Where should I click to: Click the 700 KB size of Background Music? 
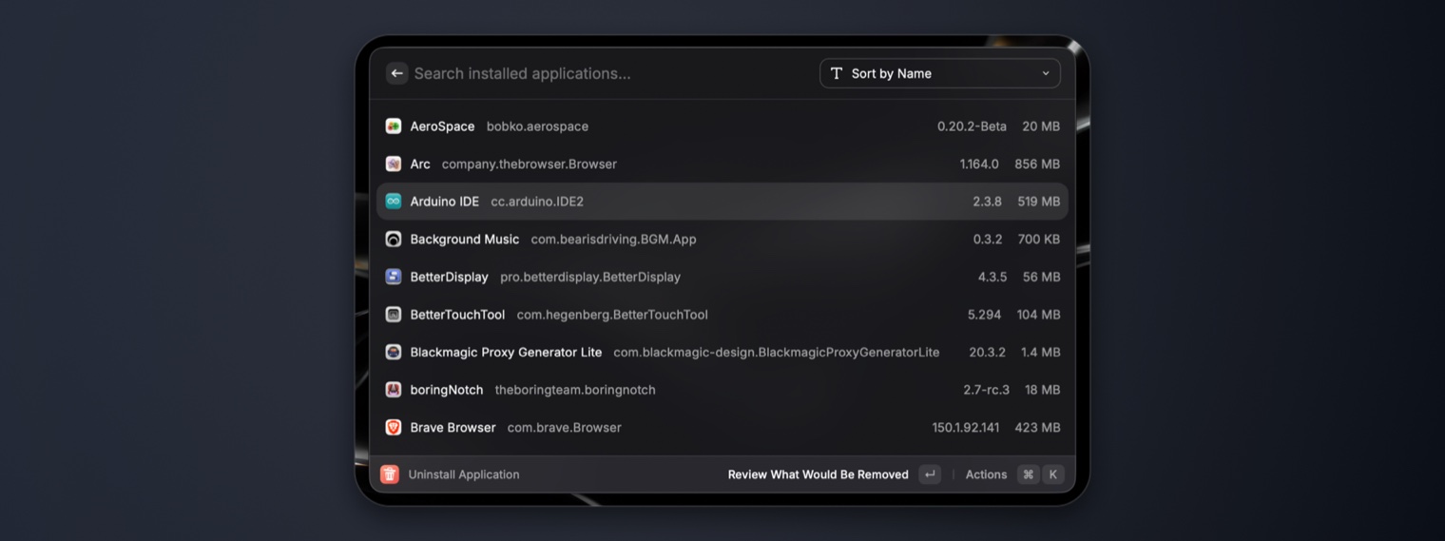tap(1039, 239)
